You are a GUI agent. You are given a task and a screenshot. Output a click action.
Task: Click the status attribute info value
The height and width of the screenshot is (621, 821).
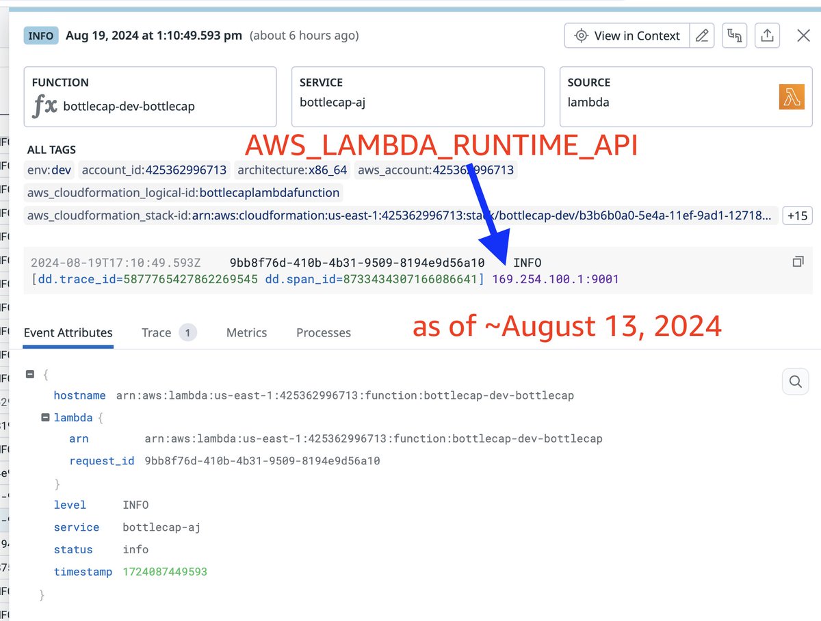135,549
